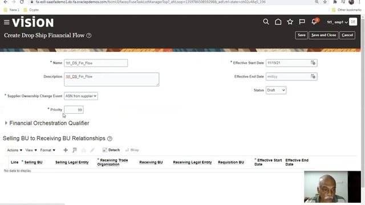Expand Financial Orchestration Qualifier section
The height and width of the screenshot is (205, 365).
coord(6,123)
